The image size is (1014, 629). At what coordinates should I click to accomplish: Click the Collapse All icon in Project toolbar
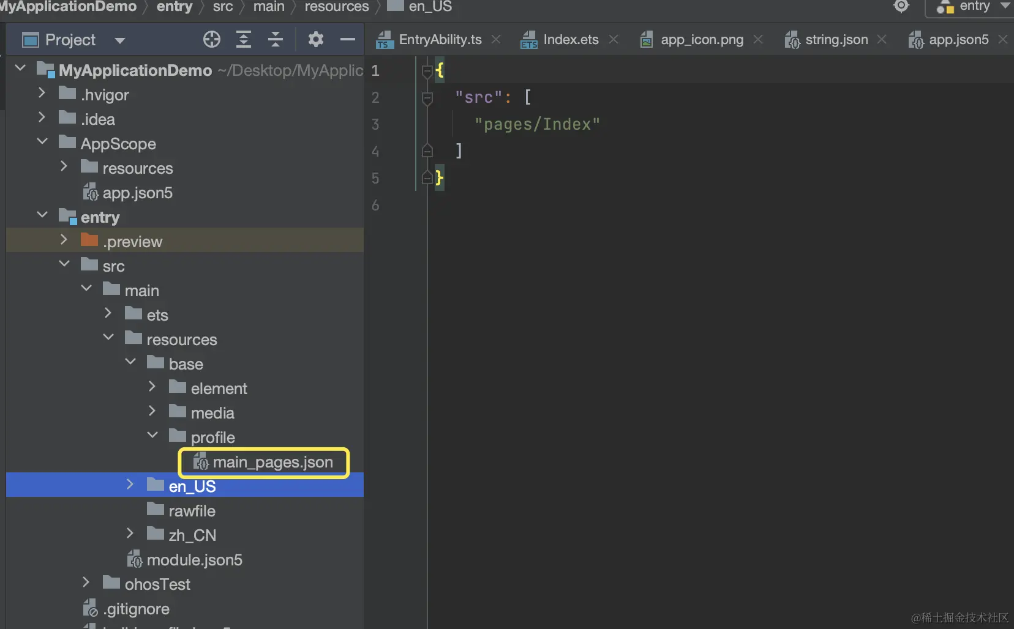pyautogui.click(x=276, y=40)
